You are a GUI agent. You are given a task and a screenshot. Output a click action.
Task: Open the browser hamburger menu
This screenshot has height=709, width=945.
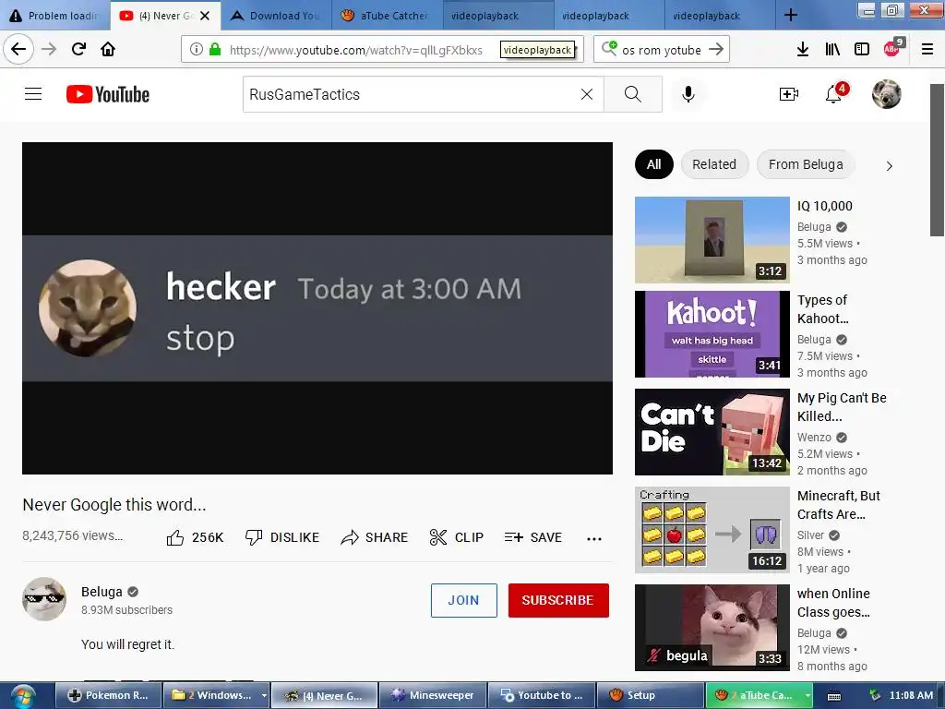click(927, 50)
